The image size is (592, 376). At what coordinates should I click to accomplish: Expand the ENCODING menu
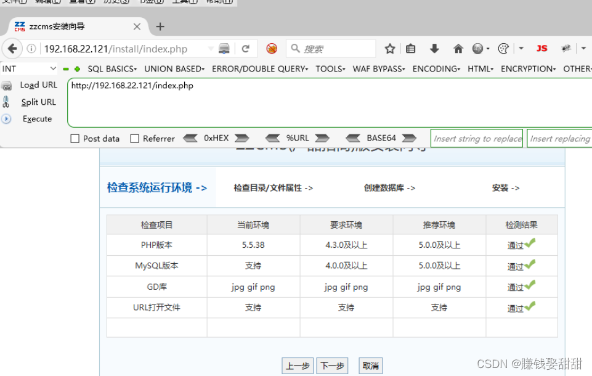[436, 69]
